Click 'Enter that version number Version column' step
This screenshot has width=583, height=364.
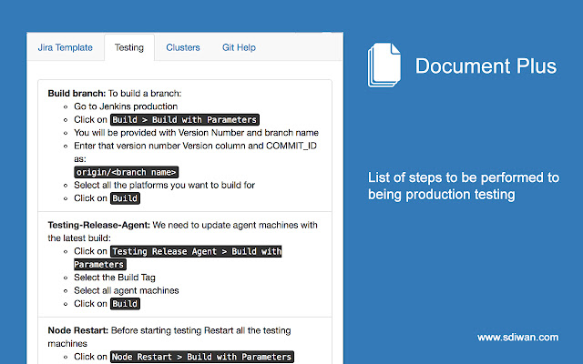[195, 152]
